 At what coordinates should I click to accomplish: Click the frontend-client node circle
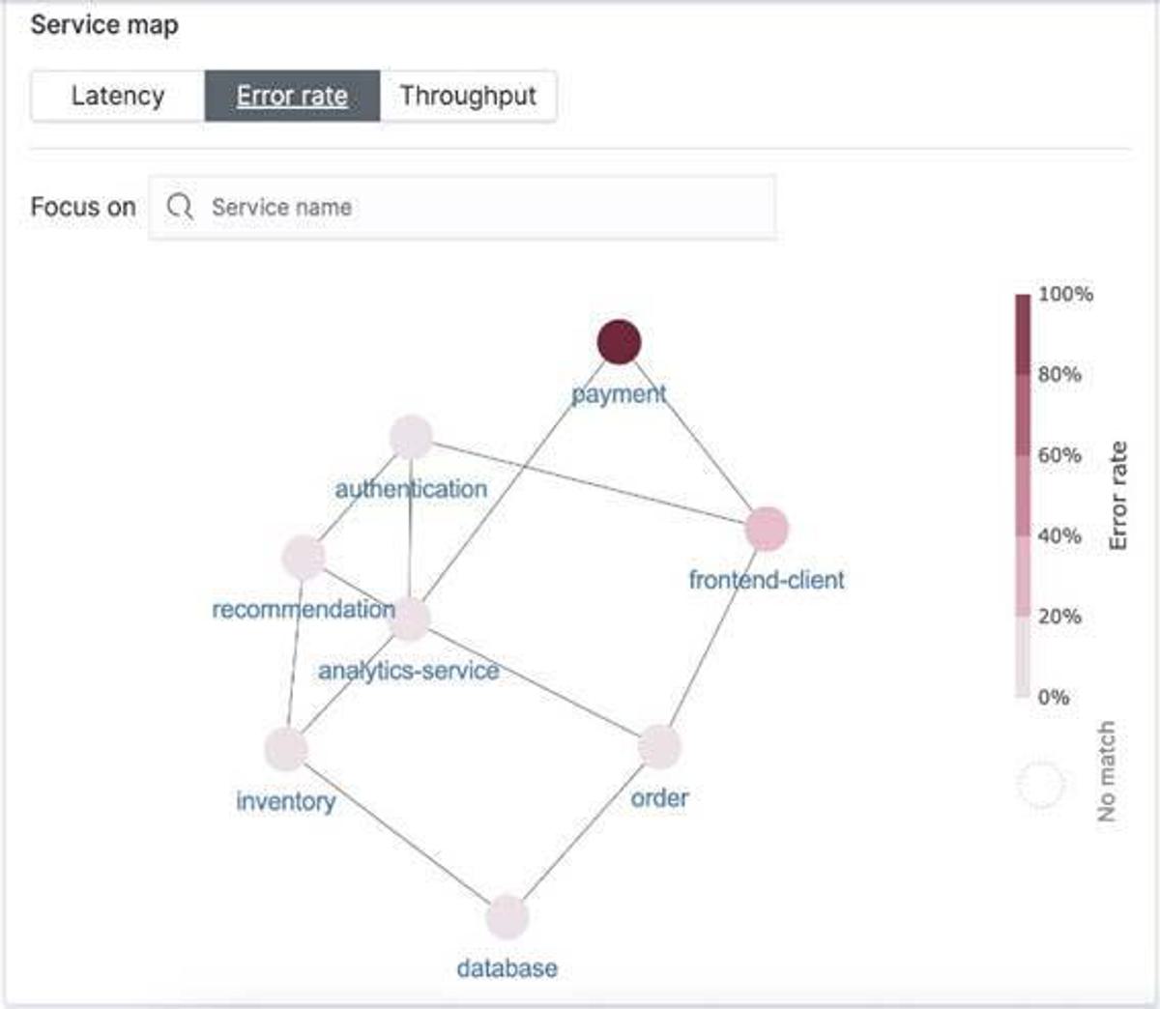click(x=767, y=529)
